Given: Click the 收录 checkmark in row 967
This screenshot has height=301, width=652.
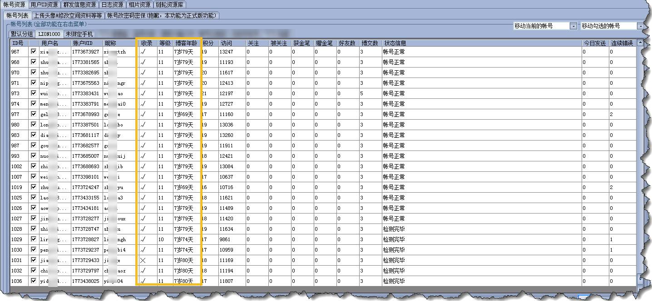Looking at the screenshot, I should pyautogui.click(x=143, y=52).
